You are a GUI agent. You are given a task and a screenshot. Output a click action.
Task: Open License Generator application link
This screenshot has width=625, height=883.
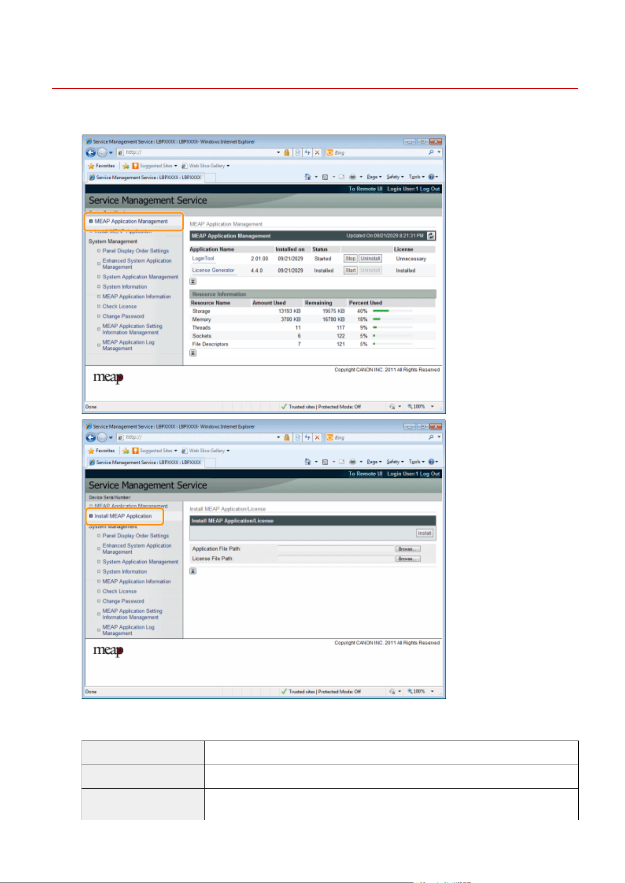(x=213, y=270)
